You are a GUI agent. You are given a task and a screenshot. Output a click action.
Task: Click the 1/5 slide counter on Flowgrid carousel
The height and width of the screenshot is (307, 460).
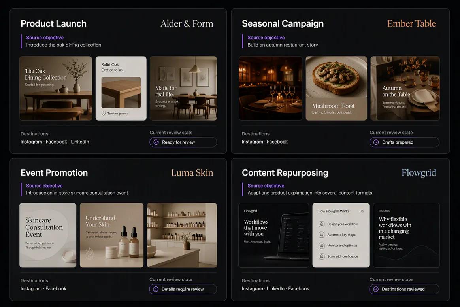[362, 211]
